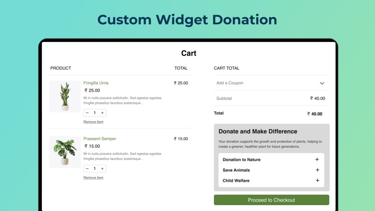This screenshot has width=375, height=211.
Task: Select the Donation to Nature label
Action: point(241,160)
